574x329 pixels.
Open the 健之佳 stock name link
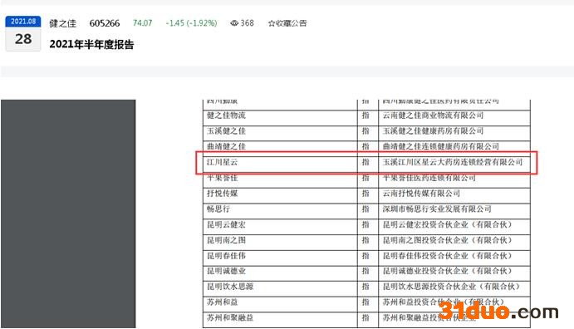[x=62, y=23]
